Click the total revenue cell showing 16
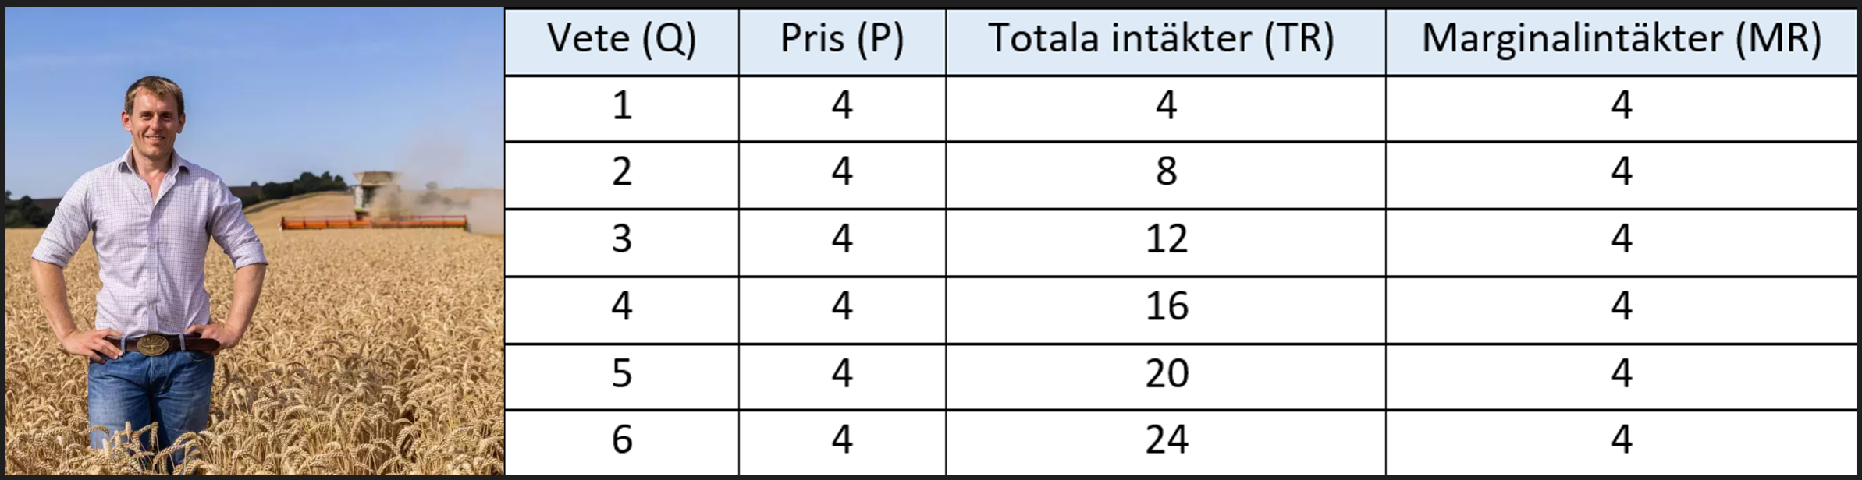Image resolution: width=1862 pixels, height=480 pixels. [x=1166, y=307]
